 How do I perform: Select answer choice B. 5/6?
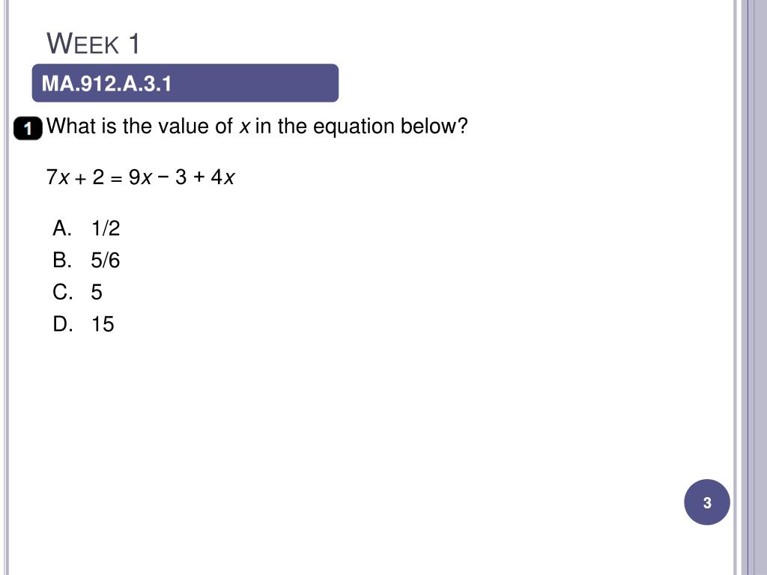coord(86,260)
